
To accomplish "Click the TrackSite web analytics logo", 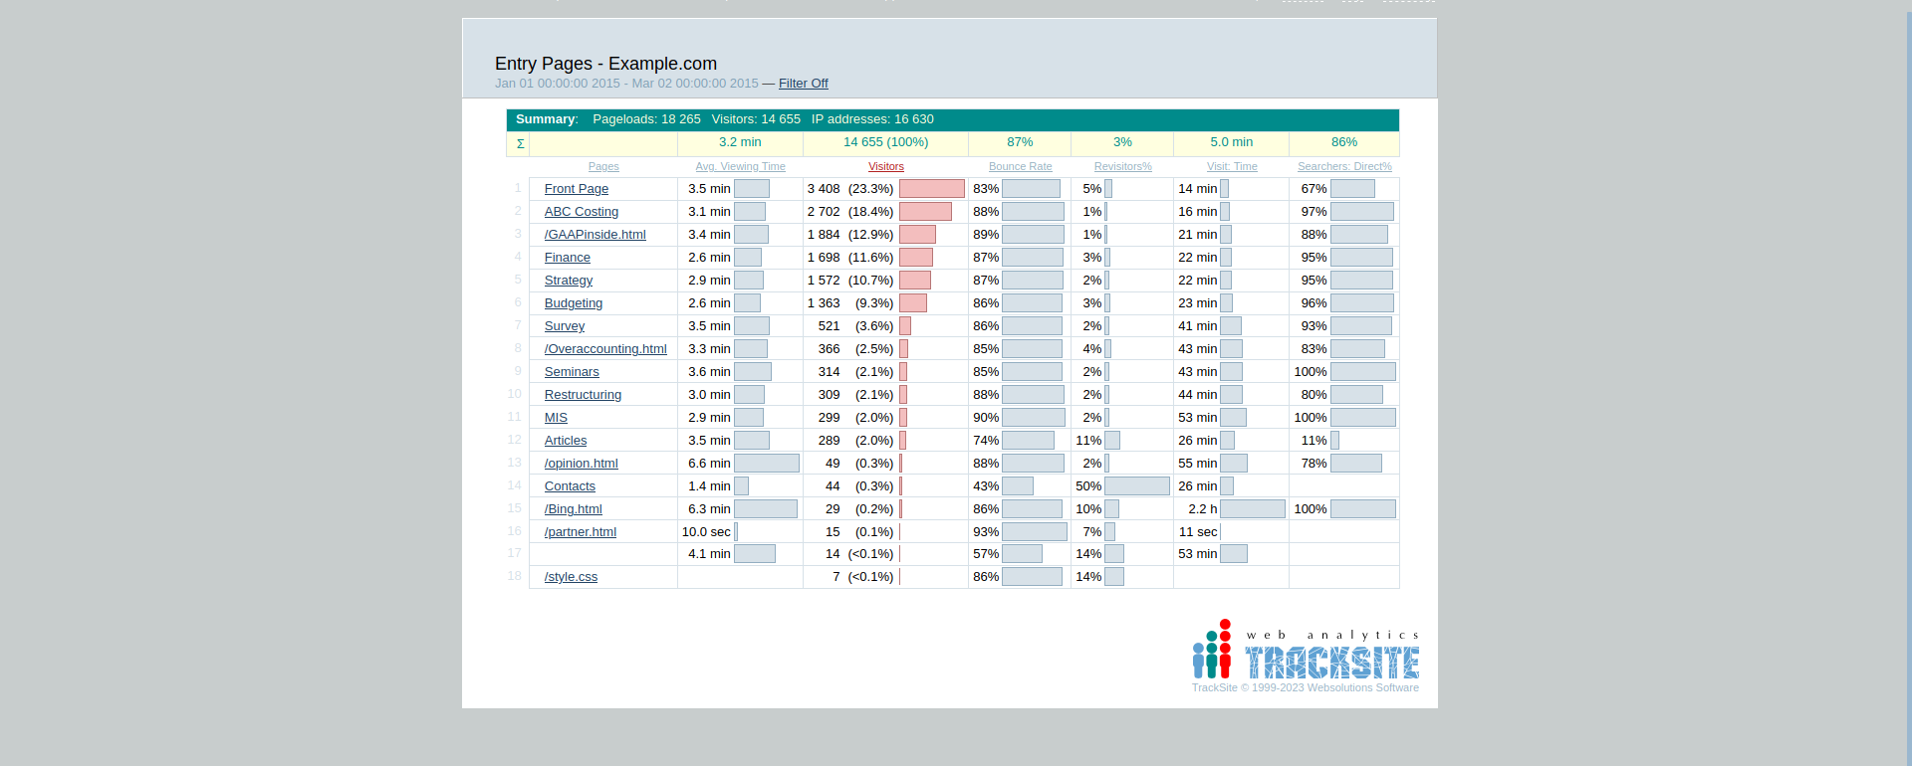I will 1306,652.
